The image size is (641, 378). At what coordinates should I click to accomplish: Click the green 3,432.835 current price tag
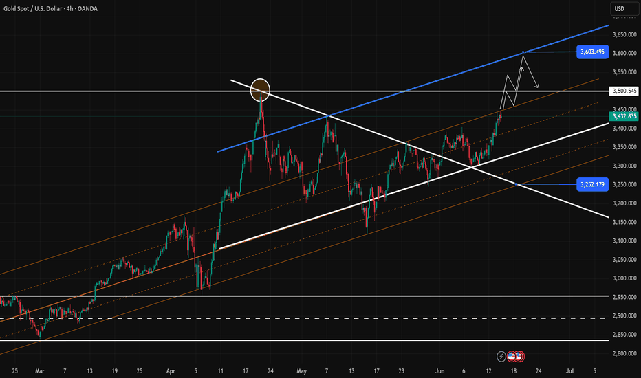[623, 116]
